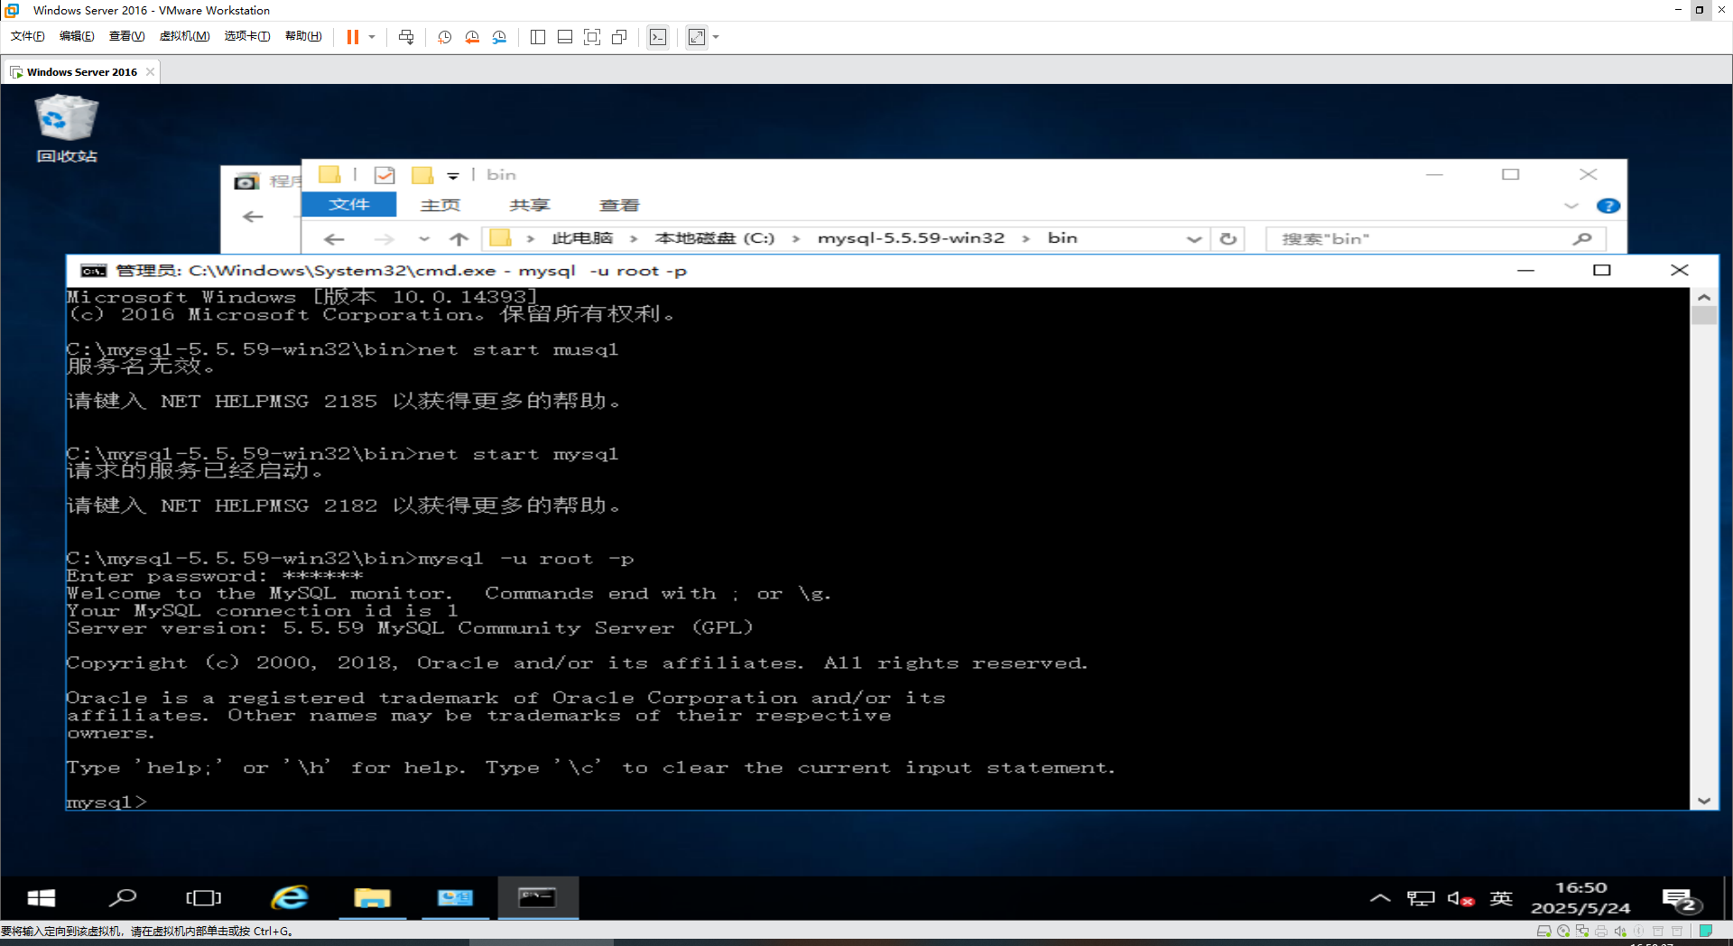
Task: Revert the VM to its previous snapshot
Action: click(472, 37)
